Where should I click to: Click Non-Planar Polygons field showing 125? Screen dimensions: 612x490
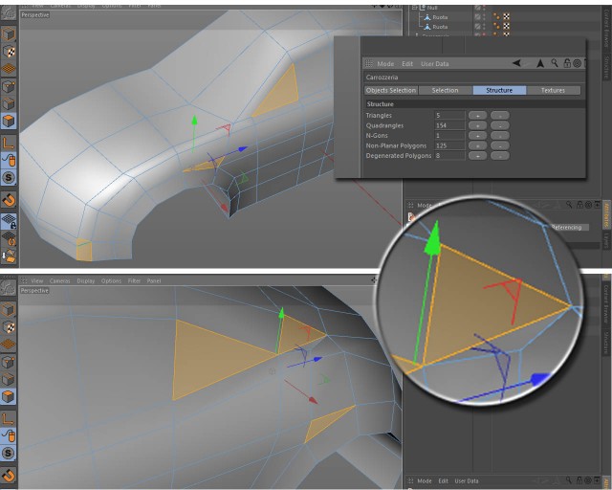449,145
